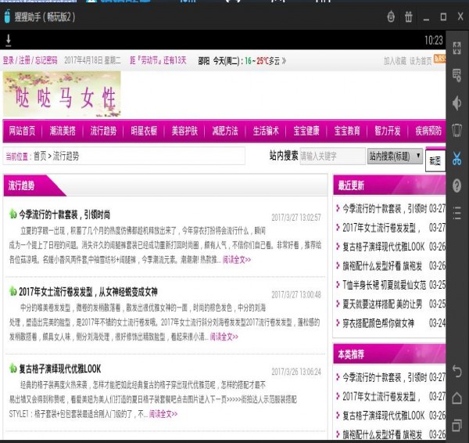Open 复古格子演绎现代优雅LOOK in 本类推荐 list

point(384,416)
